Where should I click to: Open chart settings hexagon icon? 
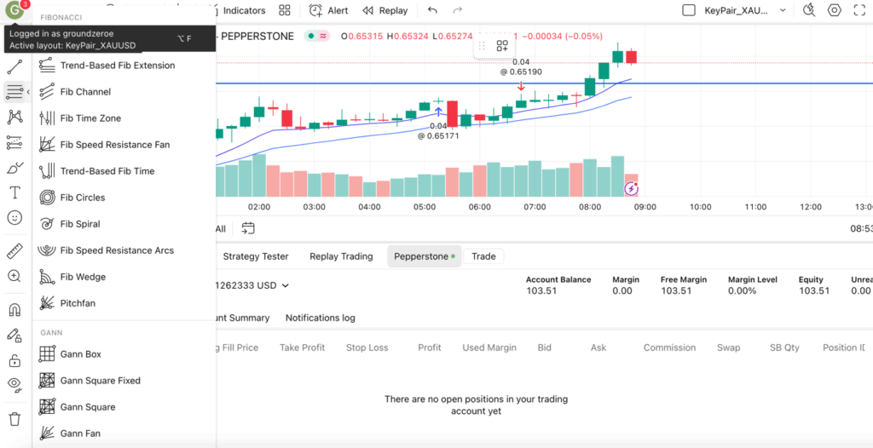tap(834, 10)
